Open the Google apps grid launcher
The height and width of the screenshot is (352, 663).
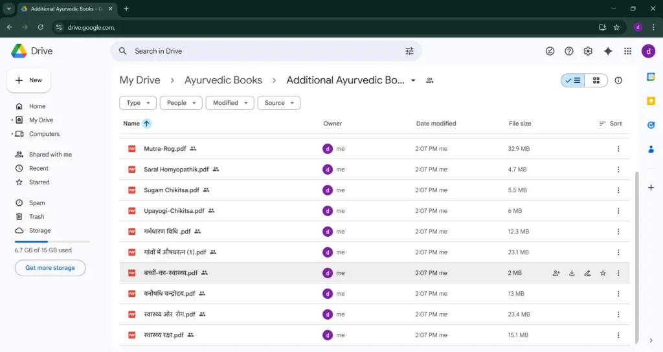pyautogui.click(x=627, y=51)
